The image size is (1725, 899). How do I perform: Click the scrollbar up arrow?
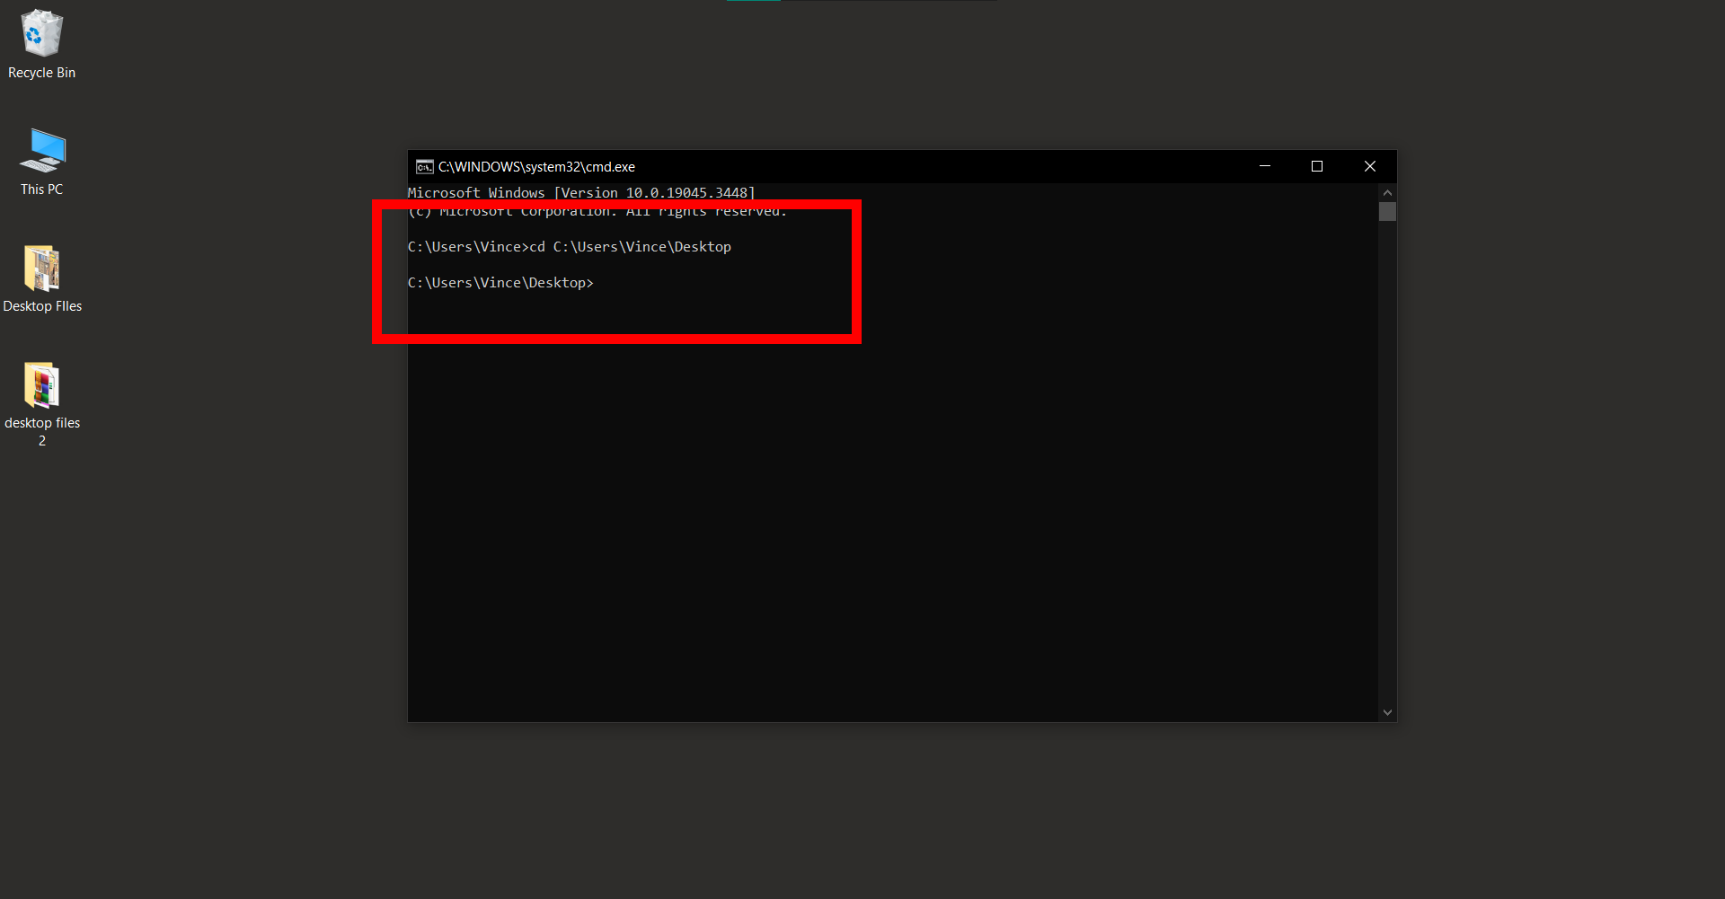point(1386,191)
